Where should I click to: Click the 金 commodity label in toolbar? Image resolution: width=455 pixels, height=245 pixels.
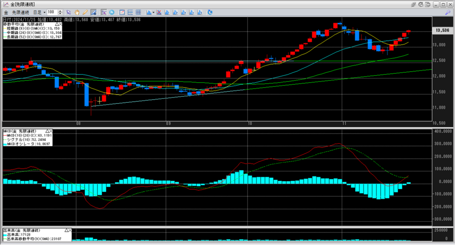coord(5,12)
